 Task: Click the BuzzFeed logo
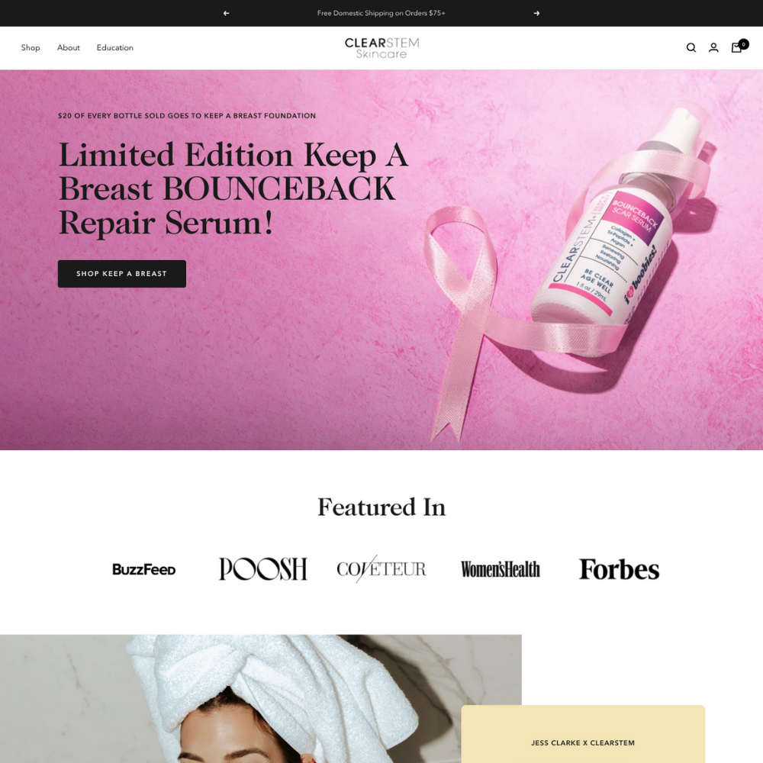[x=144, y=569]
